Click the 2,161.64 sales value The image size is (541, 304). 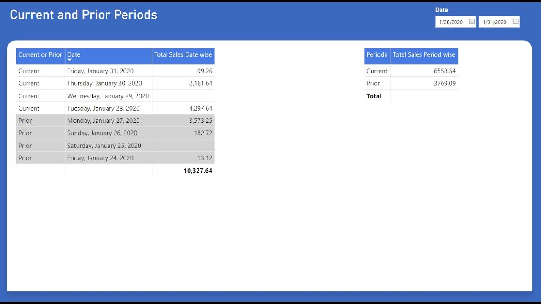(201, 83)
